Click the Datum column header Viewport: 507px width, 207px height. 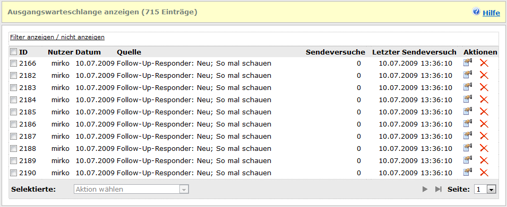(x=88, y=52)
